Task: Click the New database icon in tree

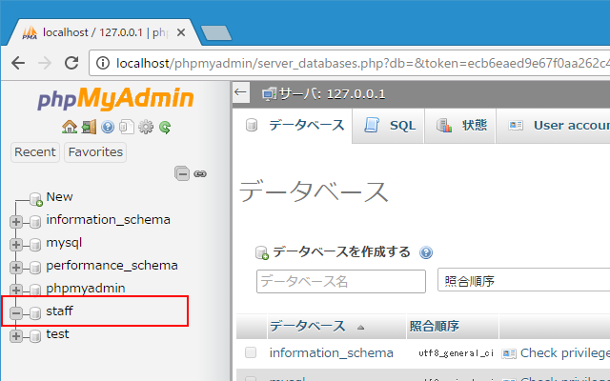Action: [36, 199]
